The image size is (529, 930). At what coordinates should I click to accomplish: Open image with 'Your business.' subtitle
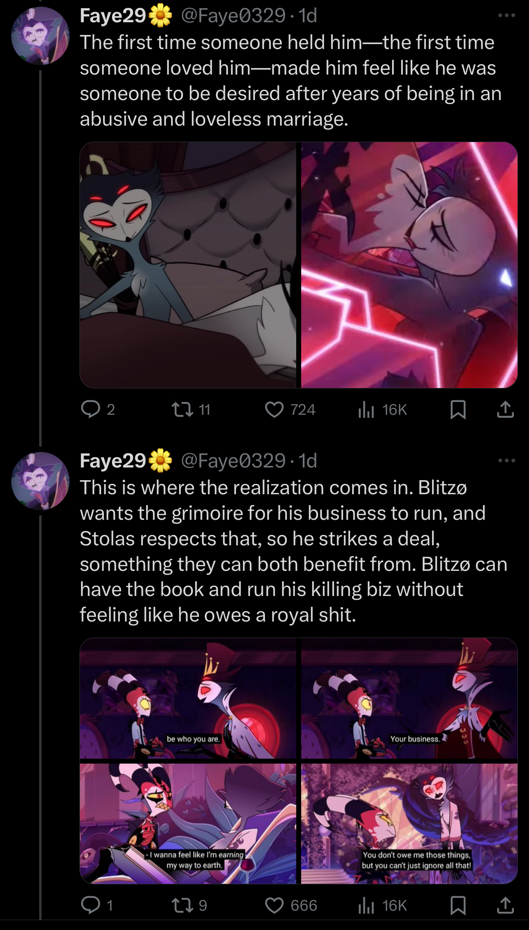[x=409, y=698]
